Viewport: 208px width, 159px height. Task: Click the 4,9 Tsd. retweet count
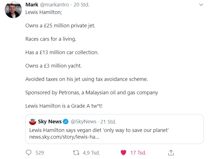tap(92, 153)
